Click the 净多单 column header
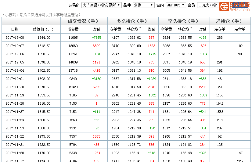The height and width of the screenshot is (162, 252). point(220,29)
